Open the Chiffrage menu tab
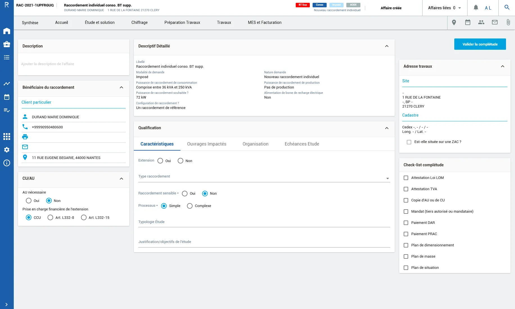Image resolution: width=515 pixels, height=309 pixels. coord(139,22)
